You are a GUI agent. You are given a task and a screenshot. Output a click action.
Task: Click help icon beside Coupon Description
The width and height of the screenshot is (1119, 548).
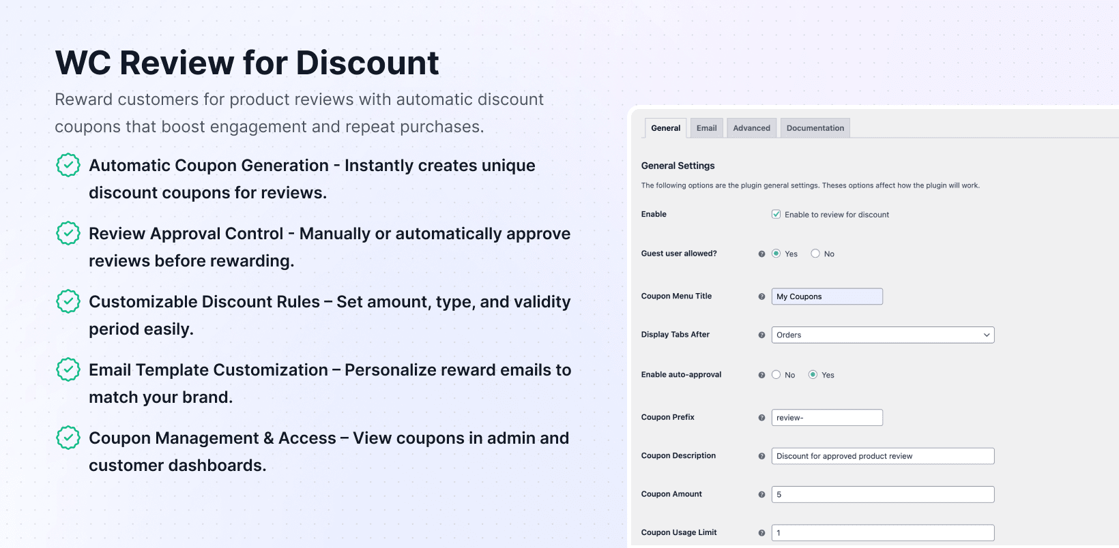(x=761, y=456)
